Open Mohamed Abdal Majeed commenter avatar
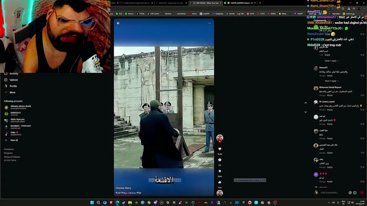Viewport: 367px width, 206px height. pyautogui.click(x=316, y=89)
